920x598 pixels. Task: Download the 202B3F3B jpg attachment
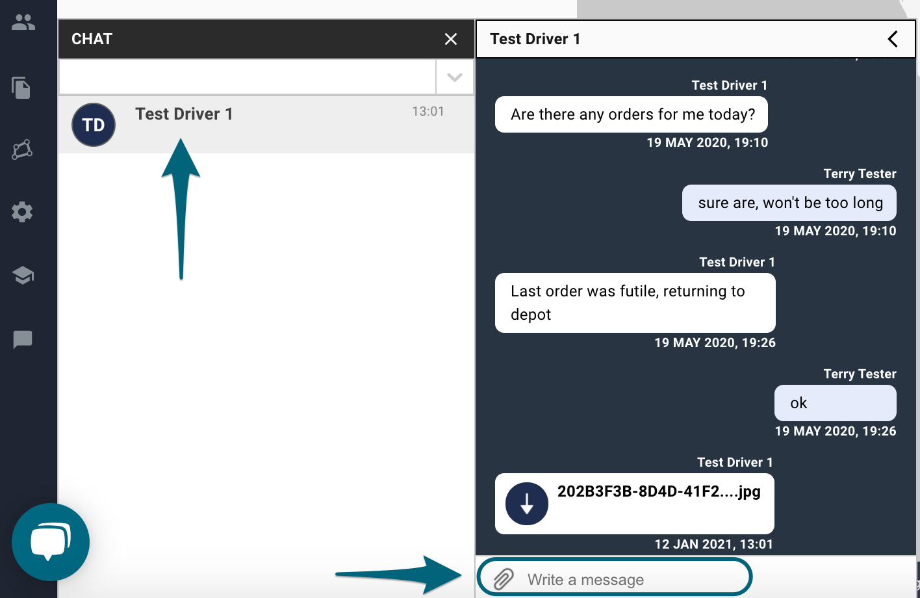(x=527, y=504)
